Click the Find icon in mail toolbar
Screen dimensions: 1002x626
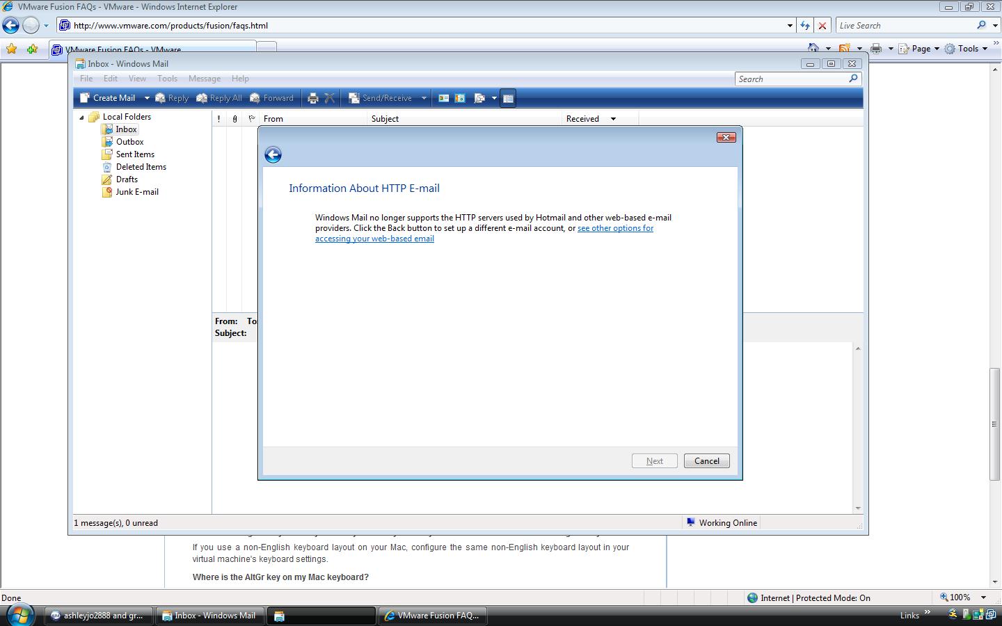click(x=479, y=98)
